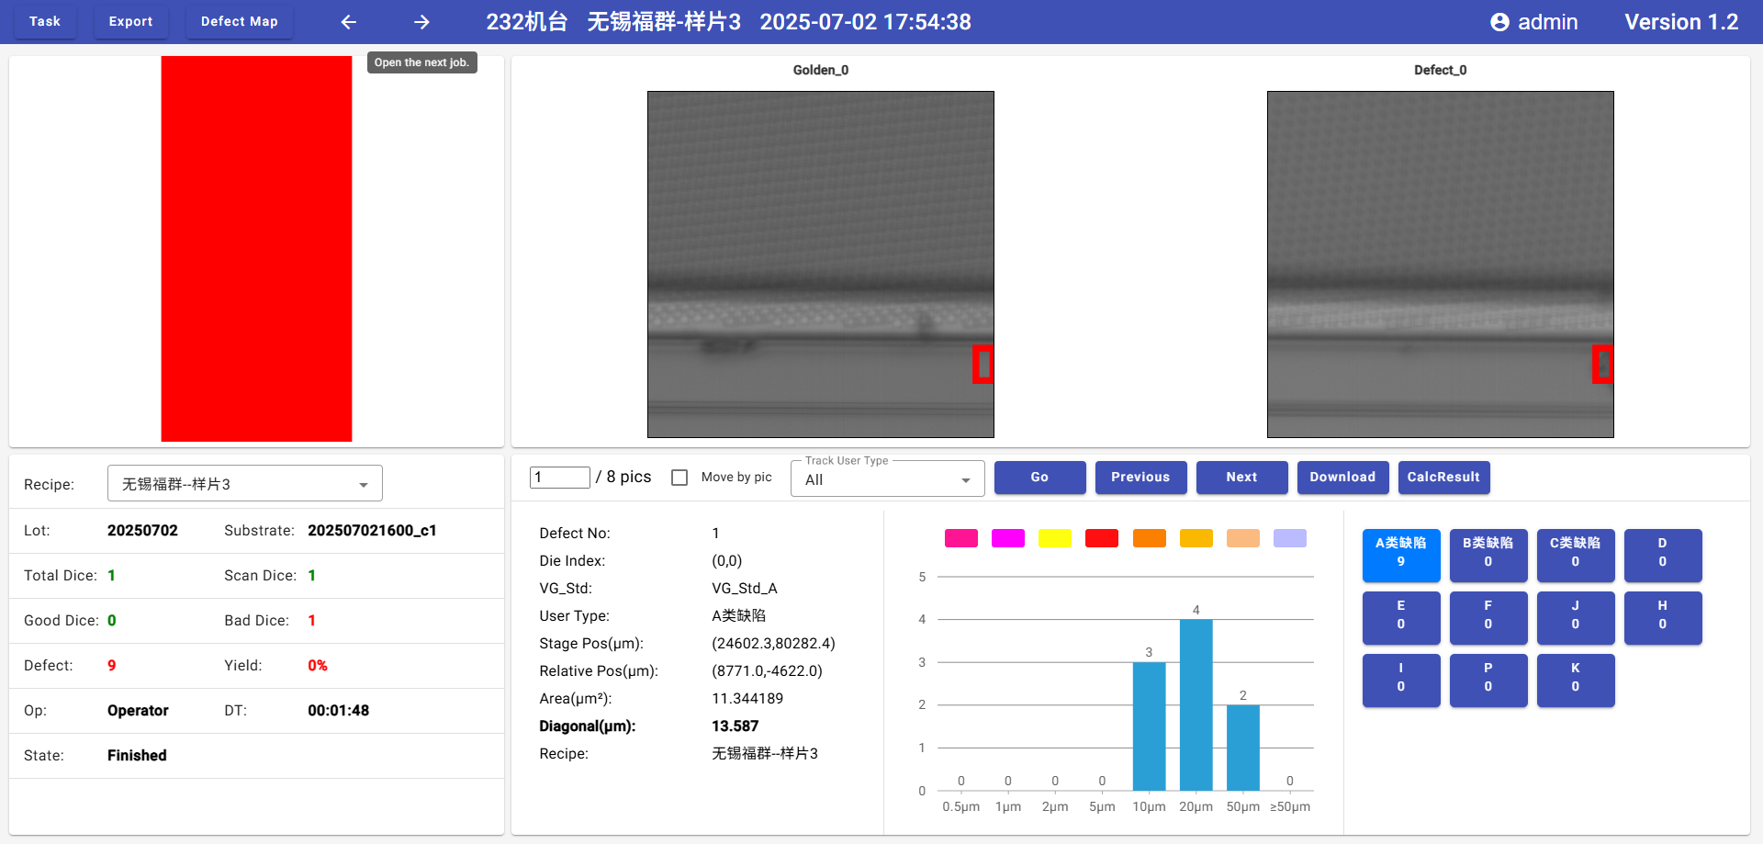
Task: Open the next job with right arrow
Action: [x=421, y=22]
